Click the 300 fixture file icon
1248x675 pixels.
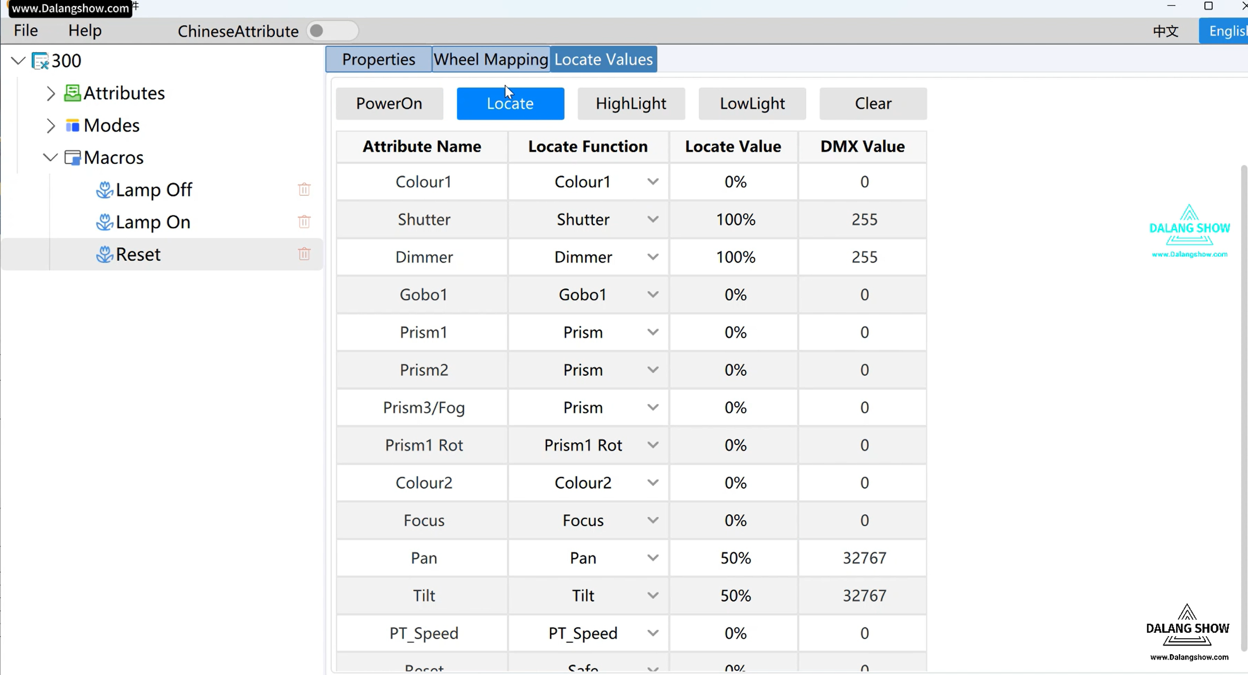point(40,61)
